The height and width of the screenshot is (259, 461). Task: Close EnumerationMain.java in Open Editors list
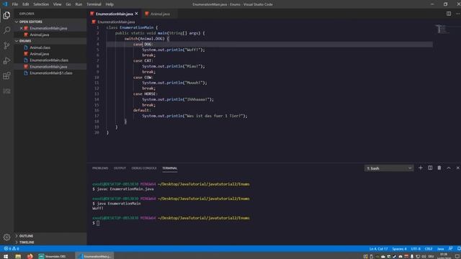(21, 28)
